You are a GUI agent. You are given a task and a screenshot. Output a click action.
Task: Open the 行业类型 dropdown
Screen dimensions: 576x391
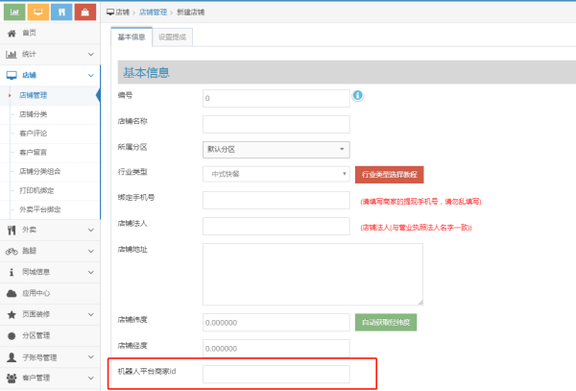tap(276, 174)
